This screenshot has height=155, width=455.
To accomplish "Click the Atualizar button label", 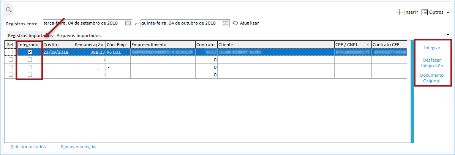I will [250, 23].
